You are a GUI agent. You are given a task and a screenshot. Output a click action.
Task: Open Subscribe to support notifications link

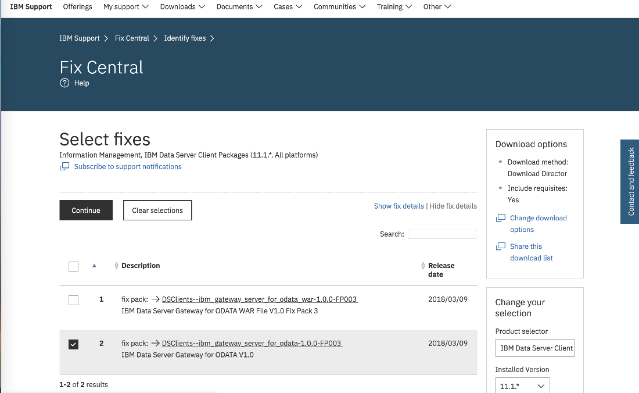[x=128, y=167]
